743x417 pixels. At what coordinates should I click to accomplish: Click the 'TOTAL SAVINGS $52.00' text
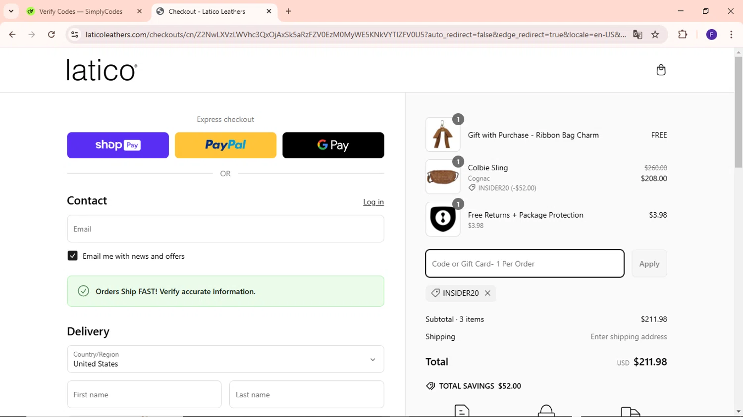tap(480, 386)
